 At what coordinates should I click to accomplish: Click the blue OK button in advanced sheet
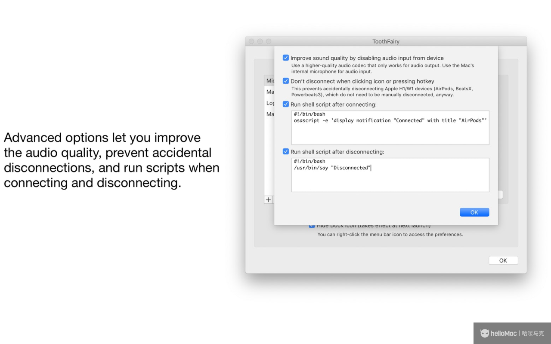pos(474,212)
